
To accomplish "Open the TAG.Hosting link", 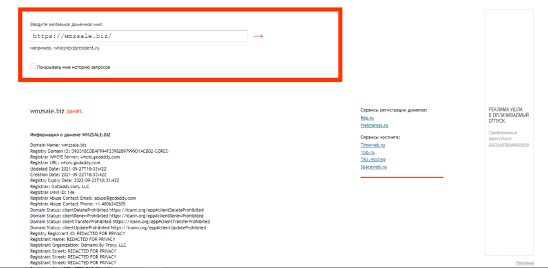I will tap(373, 159).
